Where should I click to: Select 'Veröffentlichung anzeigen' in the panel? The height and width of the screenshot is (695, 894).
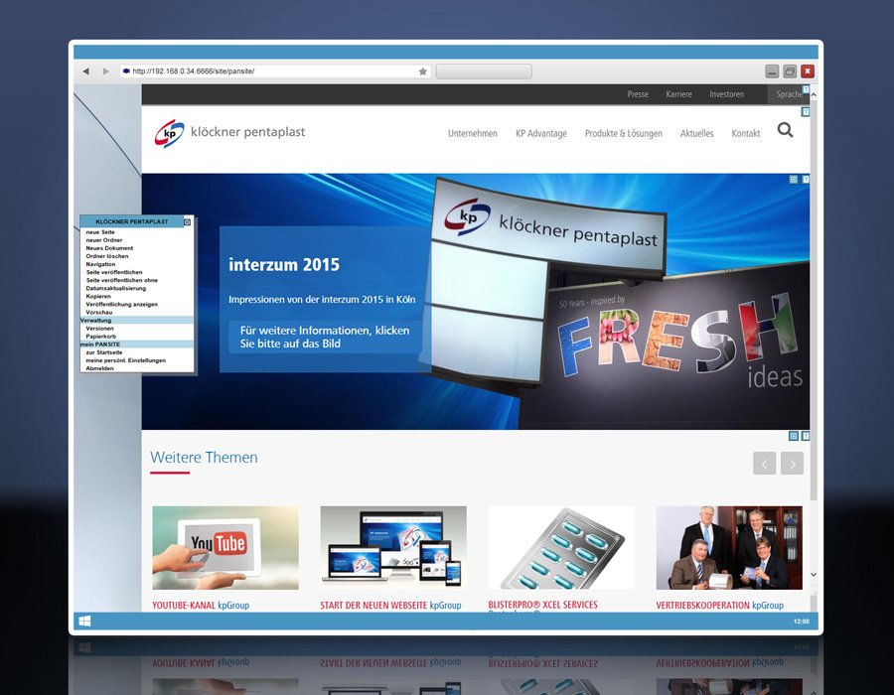pos(122,304)
